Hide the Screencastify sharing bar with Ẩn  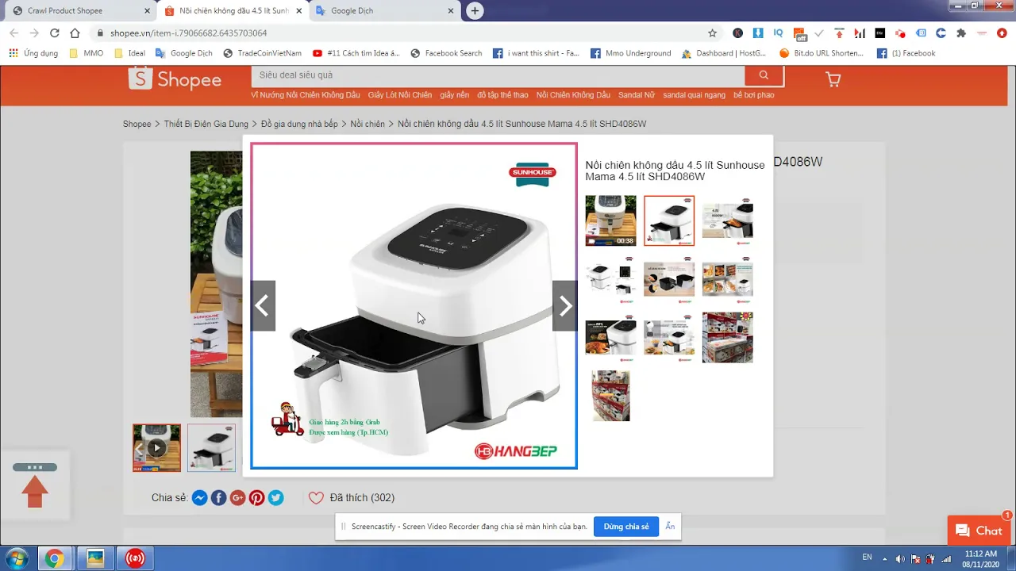[x=670, y=527]
